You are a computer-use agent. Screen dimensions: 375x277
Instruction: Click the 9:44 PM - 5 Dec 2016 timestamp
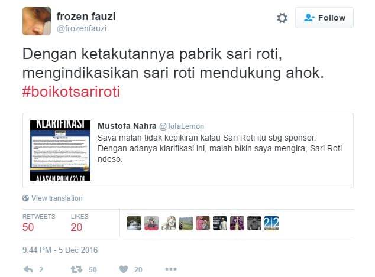60,250
